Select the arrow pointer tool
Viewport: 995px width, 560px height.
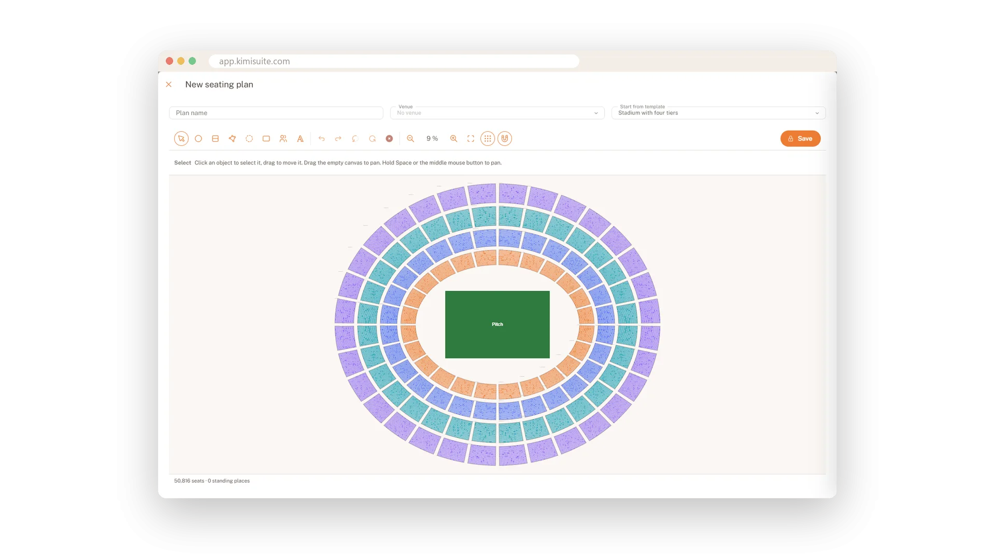181,138
